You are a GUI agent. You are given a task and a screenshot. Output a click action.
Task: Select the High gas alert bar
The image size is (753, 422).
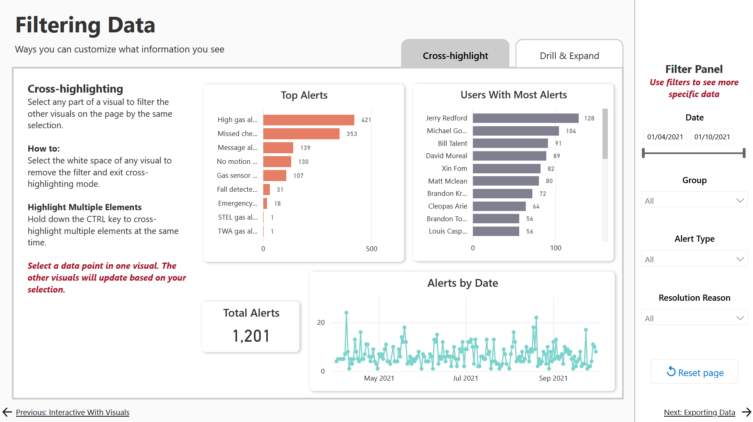tap(308, 120)
